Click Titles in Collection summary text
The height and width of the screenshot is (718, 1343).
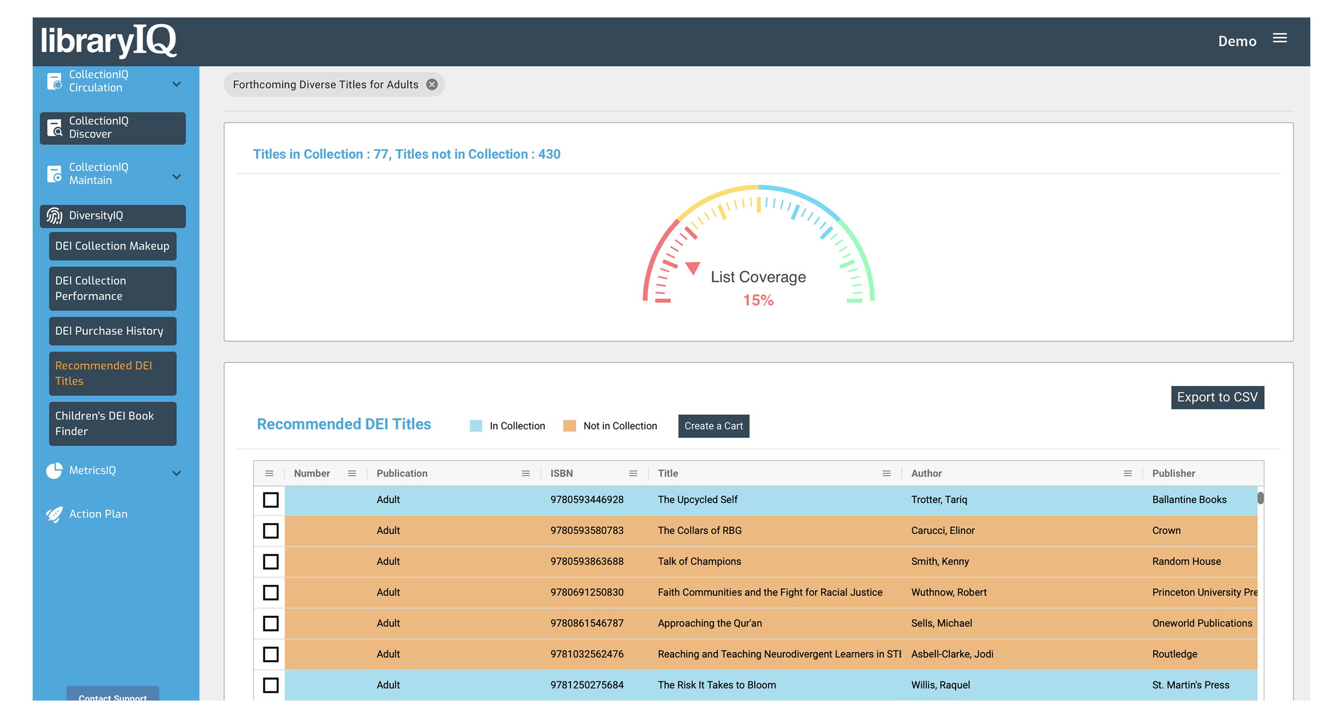click(x=407, y=154)
